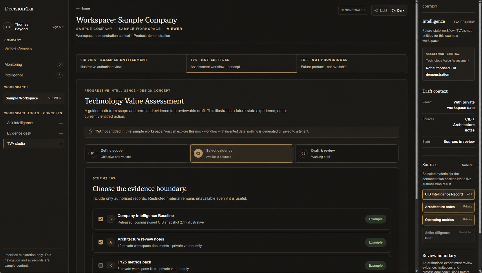Click the Sources in review state value

click(x=459, y=142)
